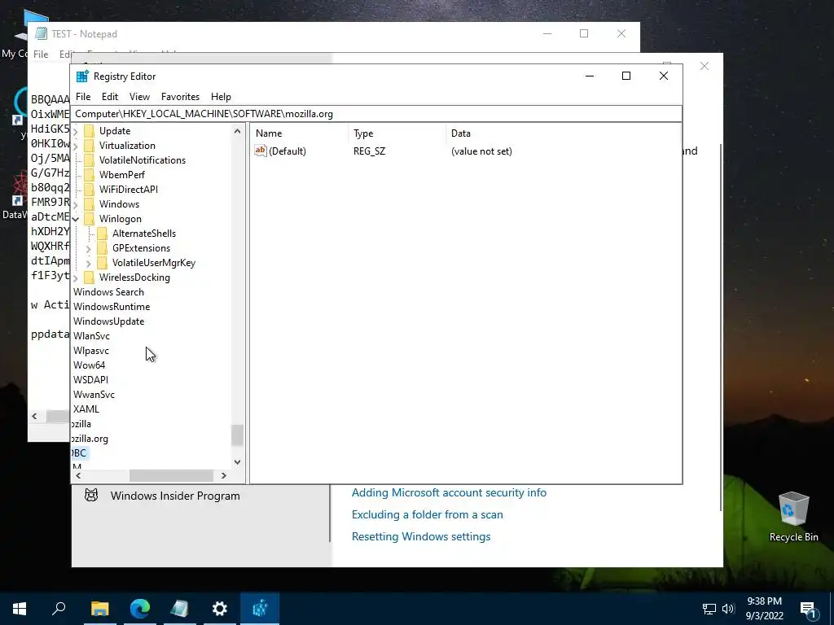
Task: Click the Registry Editor taskbar icon
Action: click(260, 609)
